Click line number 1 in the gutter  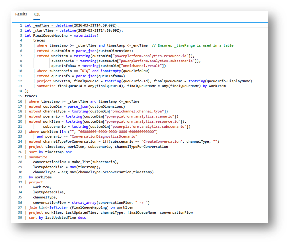pyautogui.click(x=21, y=25)
